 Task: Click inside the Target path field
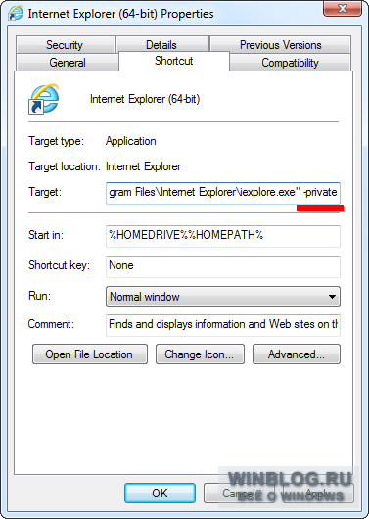point(223,193)
